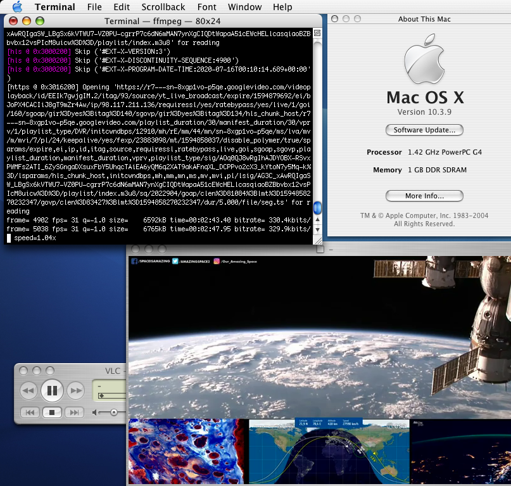Pause playback in the VLC controller

[x=52, y=390]
